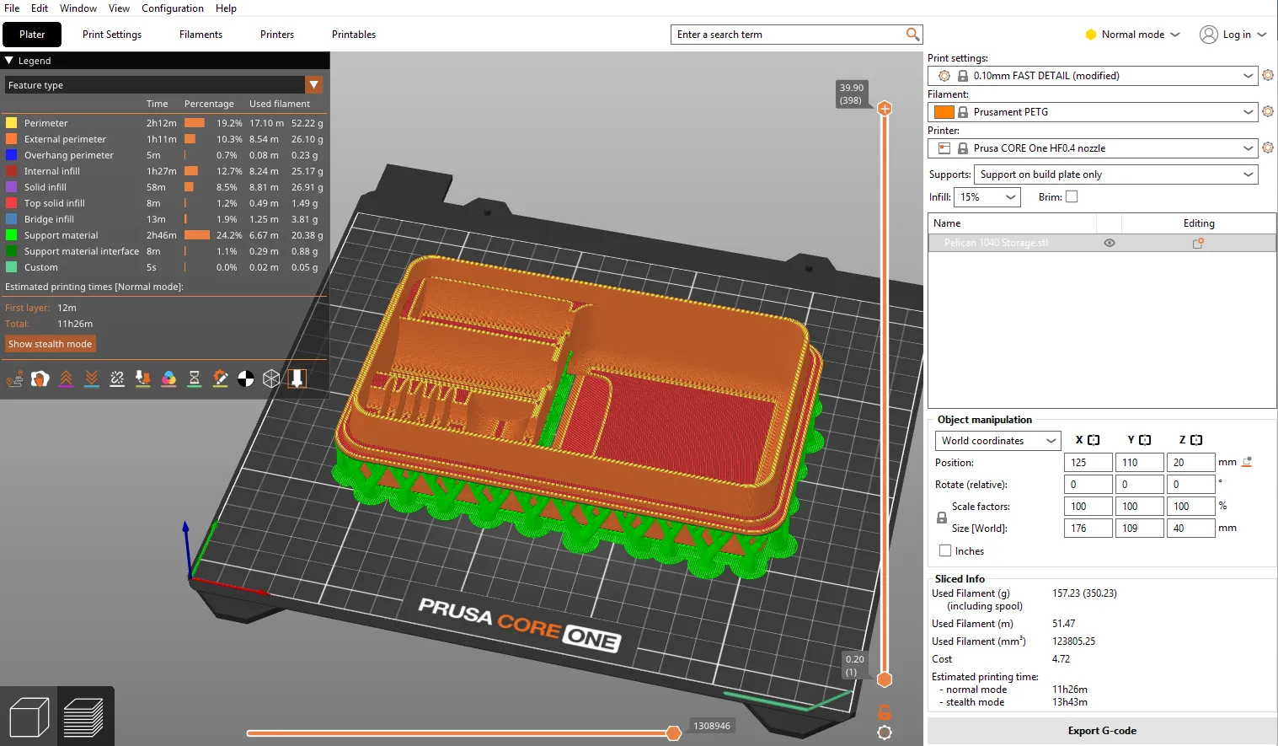Toggle center of gravity black-white circle icon
Image resolution: width=1278 pixels, height=746 pixels.
(246, 379)
